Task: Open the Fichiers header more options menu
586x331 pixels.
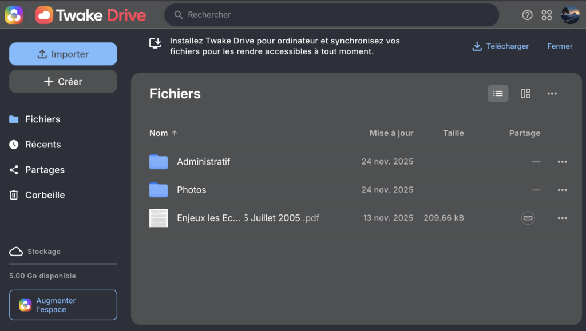Action: pyautogui.click(x=552, y=94)
